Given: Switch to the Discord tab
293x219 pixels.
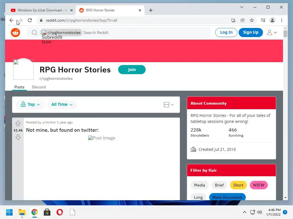Looking at the screenshot, I should click(39, 87).
